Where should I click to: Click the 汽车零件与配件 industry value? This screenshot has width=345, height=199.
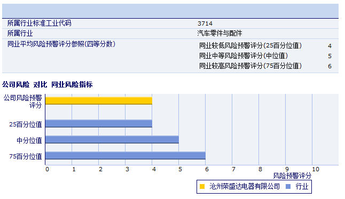coord(219,34)
